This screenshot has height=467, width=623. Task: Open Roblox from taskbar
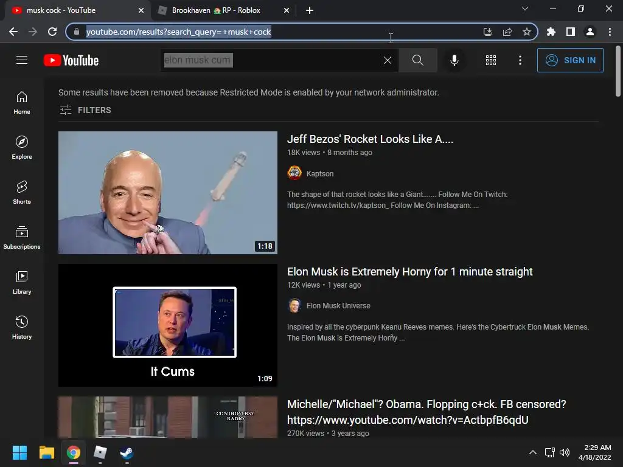click(x=100, y=452)
